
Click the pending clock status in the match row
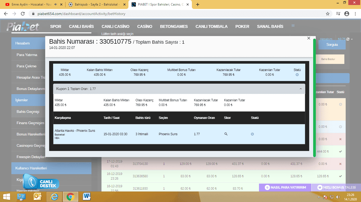coord(252,134)
